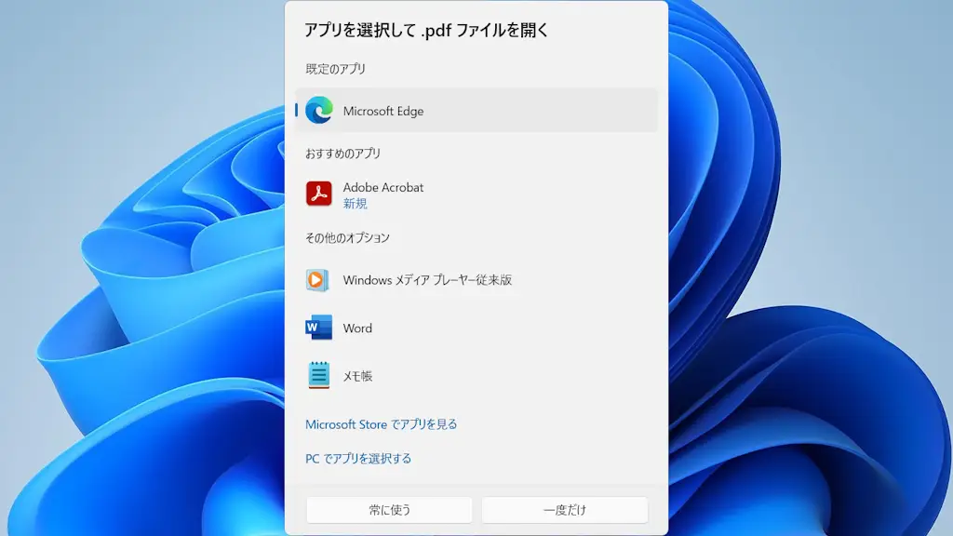Click the おすすめのアプリ section heading
Image resolution: width=953 pixels, height=536 pixels.
click(342, 154)
